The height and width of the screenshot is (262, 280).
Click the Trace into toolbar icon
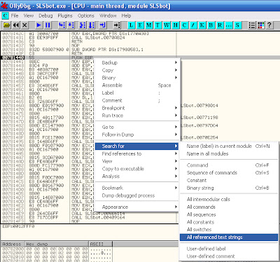point(83,25)
